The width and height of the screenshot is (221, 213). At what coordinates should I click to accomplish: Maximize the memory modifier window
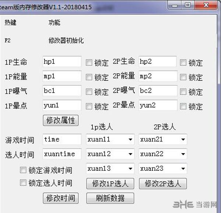point(187,5)
